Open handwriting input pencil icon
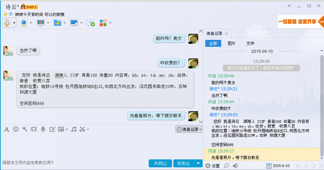The width and height of the screenshot is (324, 170). click(52, 129)
